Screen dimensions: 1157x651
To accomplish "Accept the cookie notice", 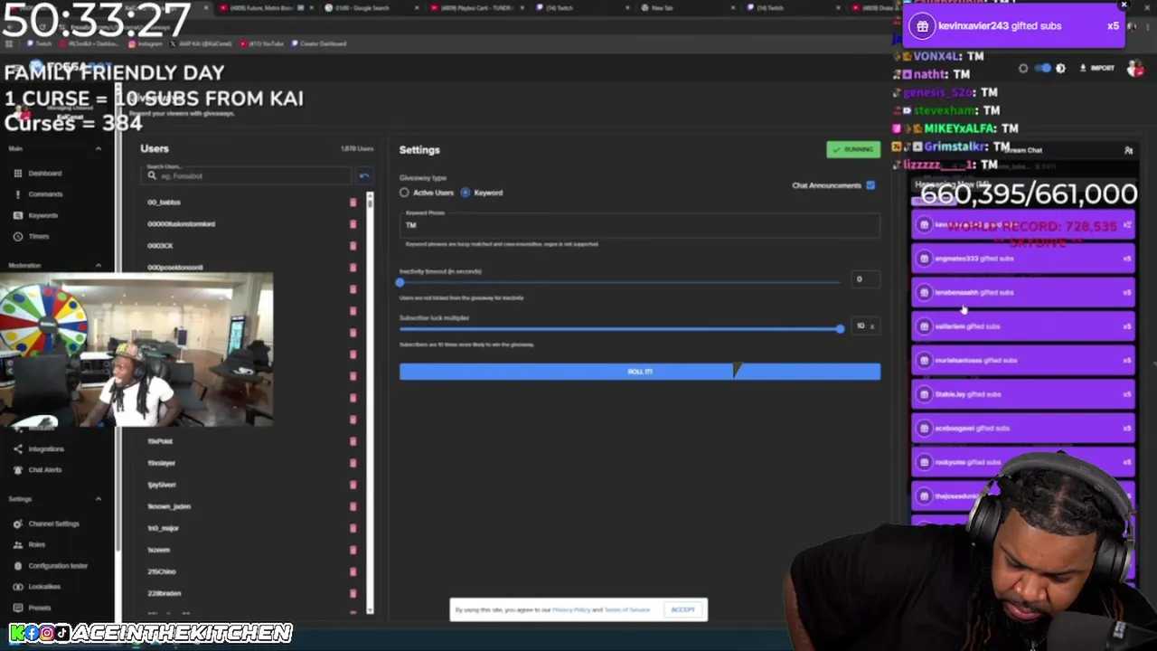I will [683, 609].
